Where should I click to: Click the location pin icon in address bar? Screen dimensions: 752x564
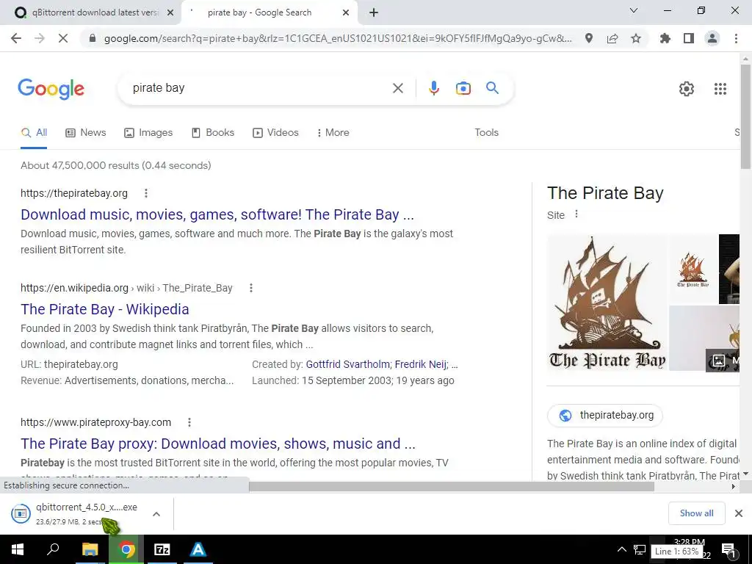point(589,38)
